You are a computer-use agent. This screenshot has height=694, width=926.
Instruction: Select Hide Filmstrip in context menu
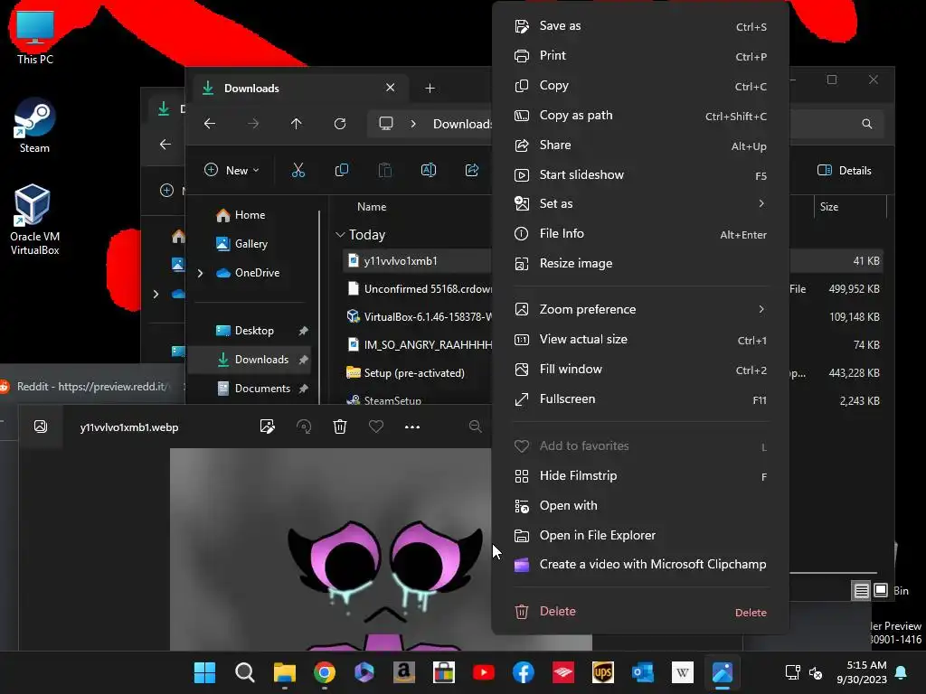[641, 476]
